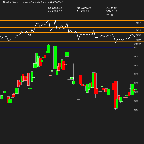Click the highest peak of white line
This screenshot has height=144, width=144.
48,20
